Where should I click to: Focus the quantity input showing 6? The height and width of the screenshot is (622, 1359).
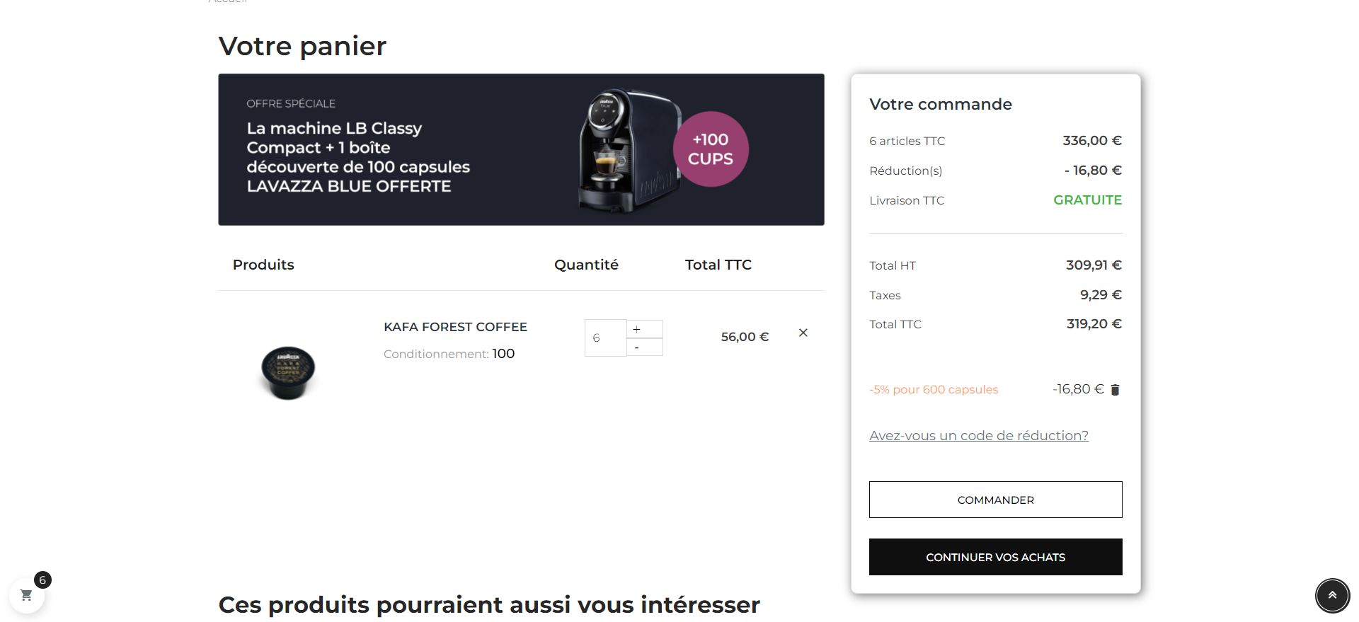[605, 338]
